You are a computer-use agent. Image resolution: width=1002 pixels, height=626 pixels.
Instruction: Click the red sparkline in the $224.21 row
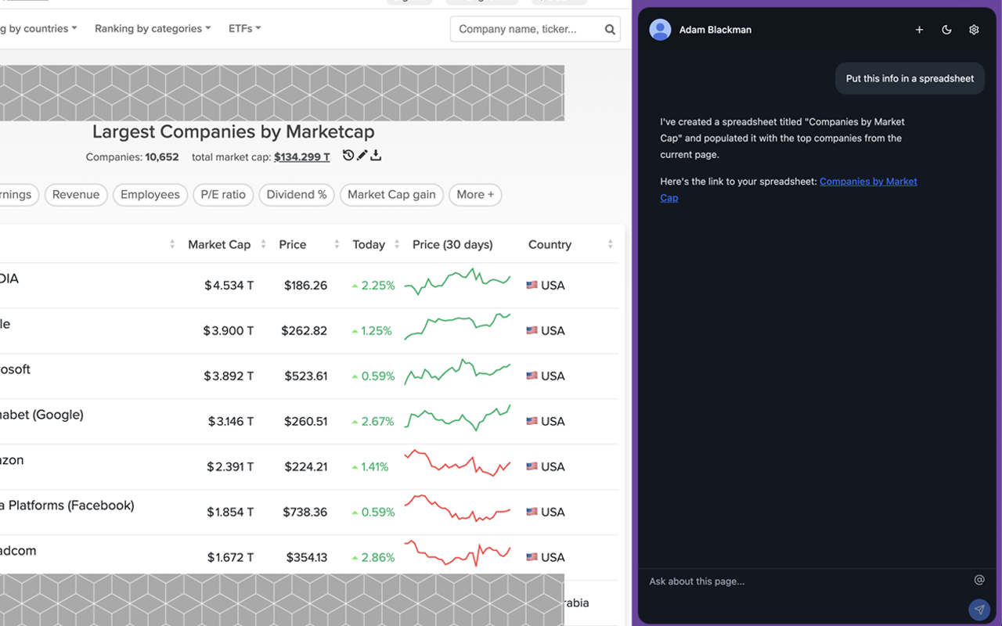click(x=457, y=462)
